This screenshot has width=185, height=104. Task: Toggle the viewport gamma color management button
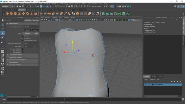tap(129, 20)
